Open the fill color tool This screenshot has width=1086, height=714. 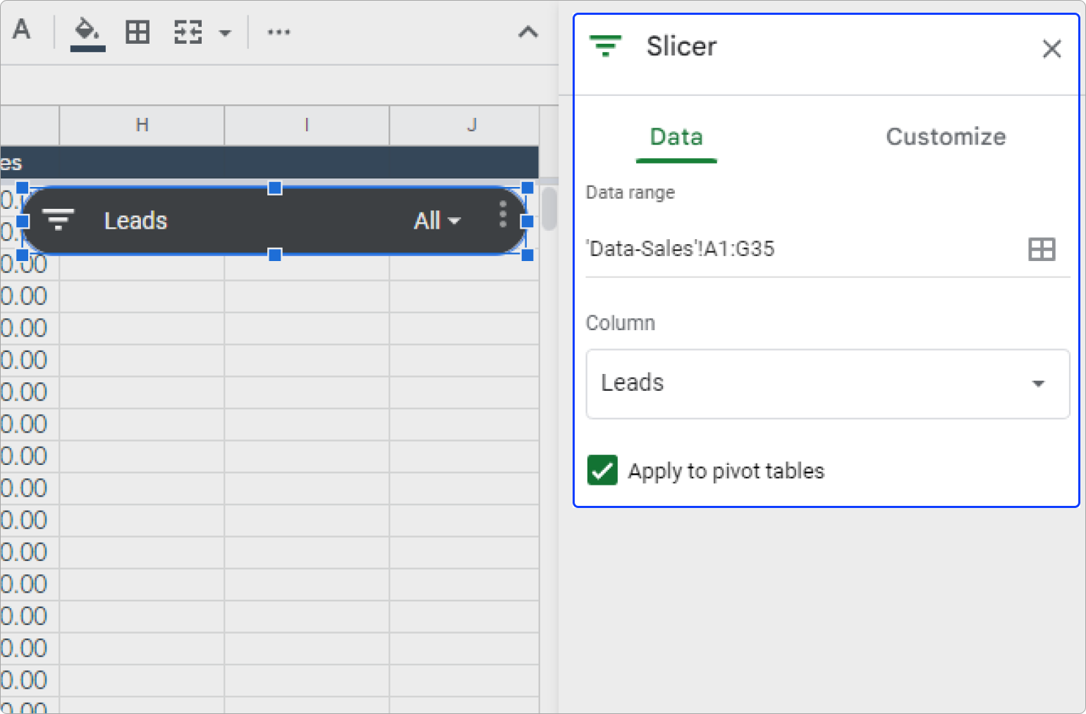86,31
